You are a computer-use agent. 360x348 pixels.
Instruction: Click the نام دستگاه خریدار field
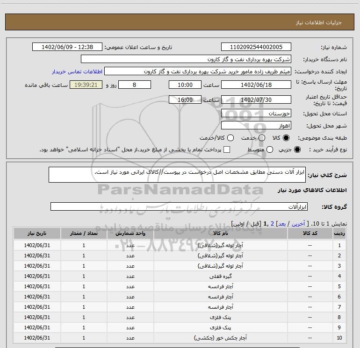(186, 59)
